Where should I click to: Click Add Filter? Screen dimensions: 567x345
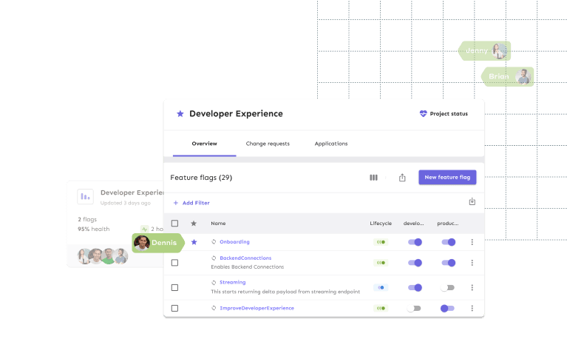pos(191,203)
